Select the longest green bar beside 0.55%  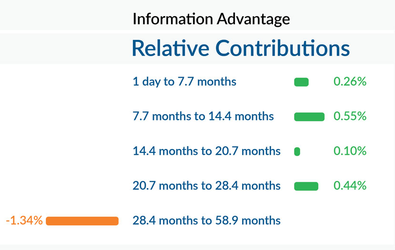309,117
